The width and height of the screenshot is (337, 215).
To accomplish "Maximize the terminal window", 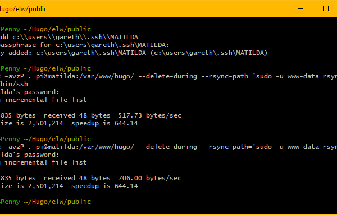I will click(x=326, y=9).
